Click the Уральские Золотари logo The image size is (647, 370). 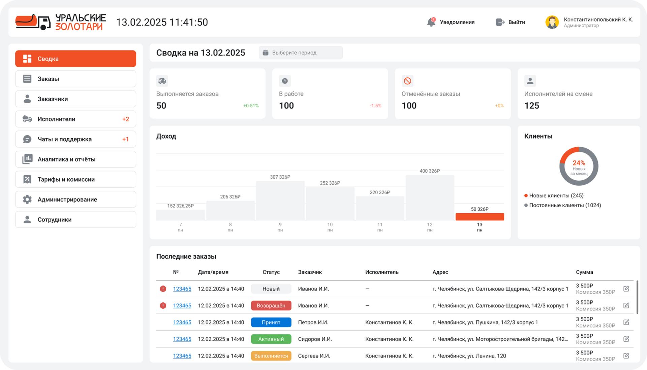coord(61,22)
